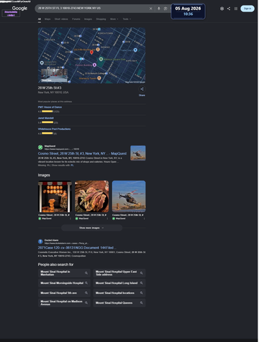Image resolution: width=261 pixels, height=342 pixels.
Task: Click the MapQuest favicon in the first result
Action: click(40, 147)
